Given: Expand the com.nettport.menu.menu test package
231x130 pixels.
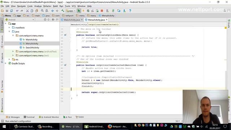Looking at the screenshot, I should [13, 55].
